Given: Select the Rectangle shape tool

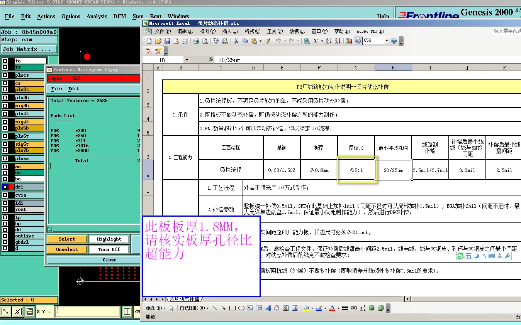Looking at the screenshot, I should [x=232, y=308].
